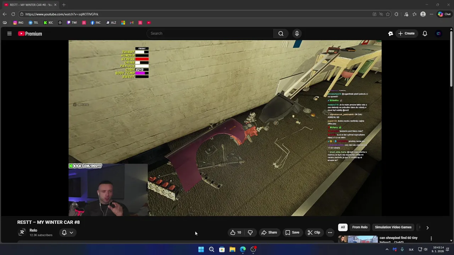The image size is (454, 255).
Task: Open the TEL bookmark
Action: tap(33, 23)
